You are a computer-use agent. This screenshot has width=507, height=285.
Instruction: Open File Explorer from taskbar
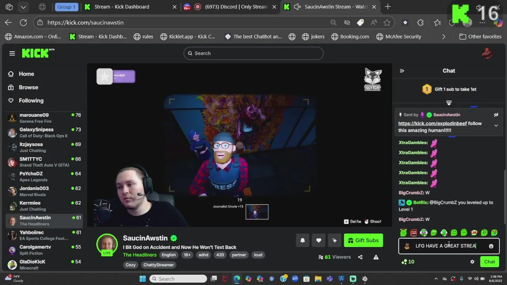pyautogui.click(x=318, y=279)
